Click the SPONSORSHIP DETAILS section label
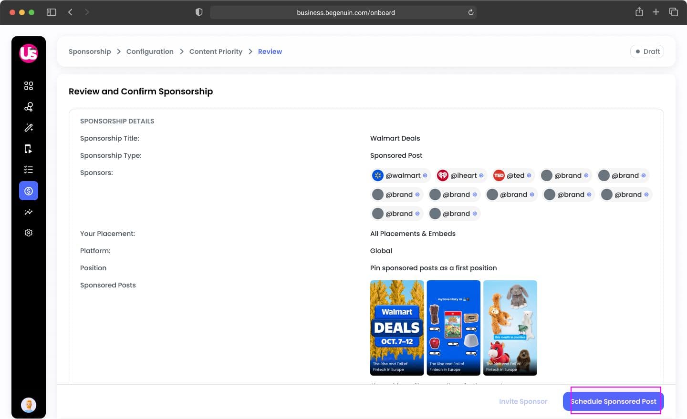687x419 pixels. point(117,121)
